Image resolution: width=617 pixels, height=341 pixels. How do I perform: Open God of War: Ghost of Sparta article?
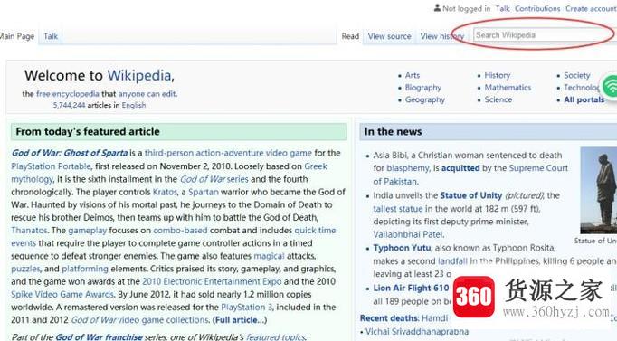(70, 153)
